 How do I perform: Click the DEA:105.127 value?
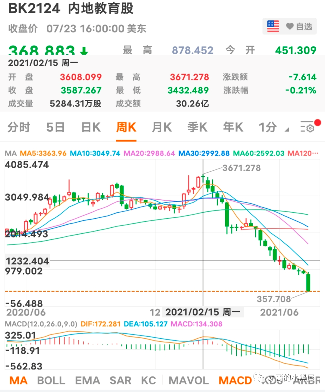(146, 324)
